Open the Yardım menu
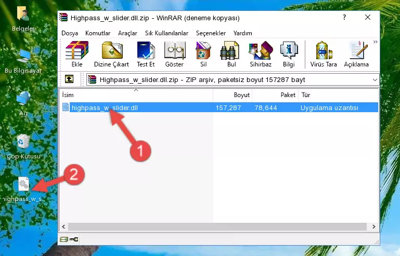Viewport: 400px width, 256px height. (242, 33)
